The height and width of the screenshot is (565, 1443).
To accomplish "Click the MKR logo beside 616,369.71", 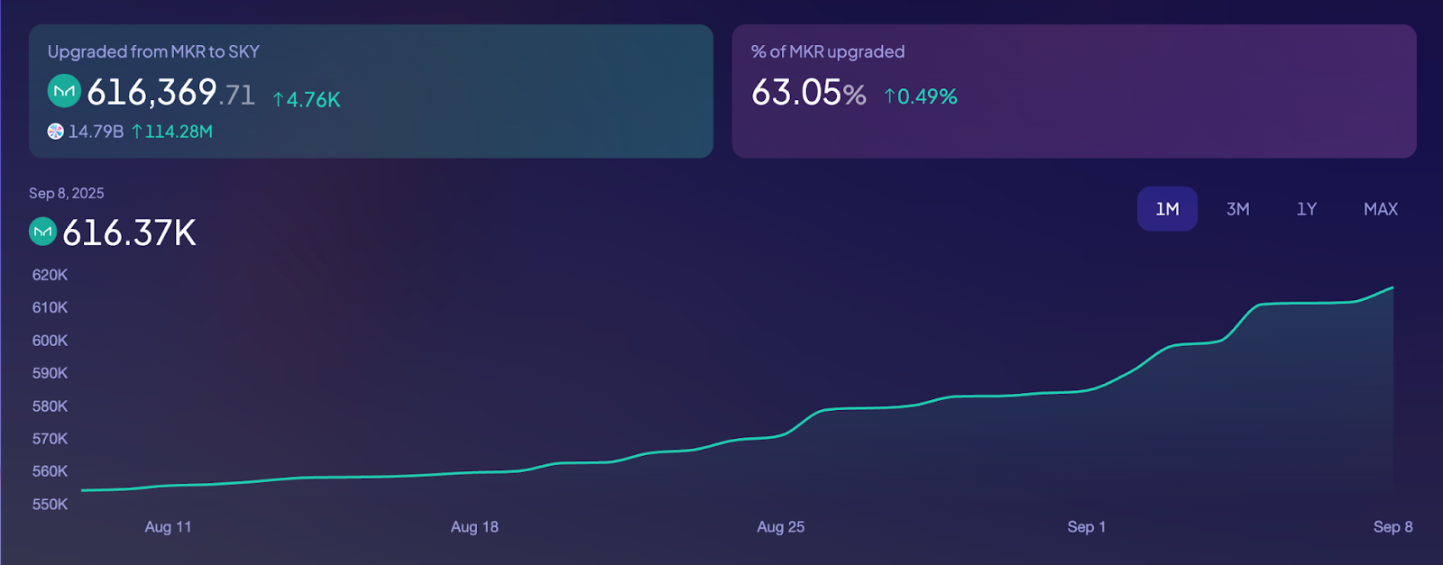I will 64,91.
